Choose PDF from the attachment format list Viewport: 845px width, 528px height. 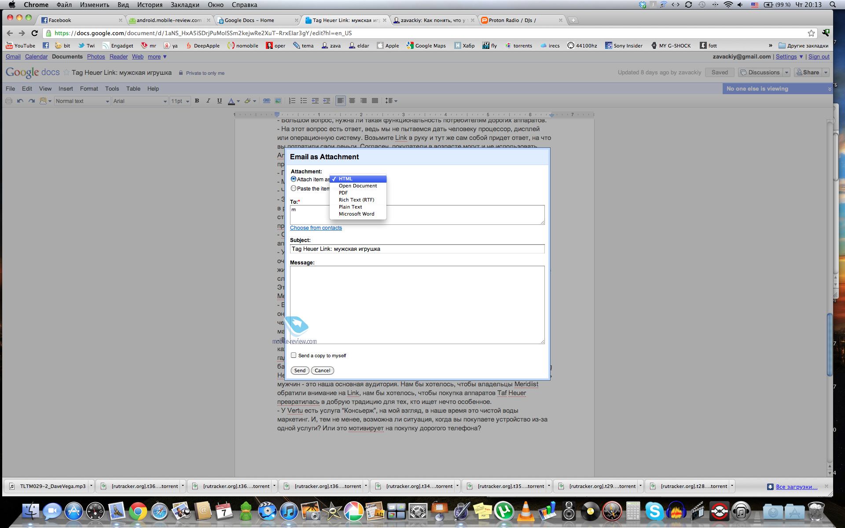(x=343, y=193)
